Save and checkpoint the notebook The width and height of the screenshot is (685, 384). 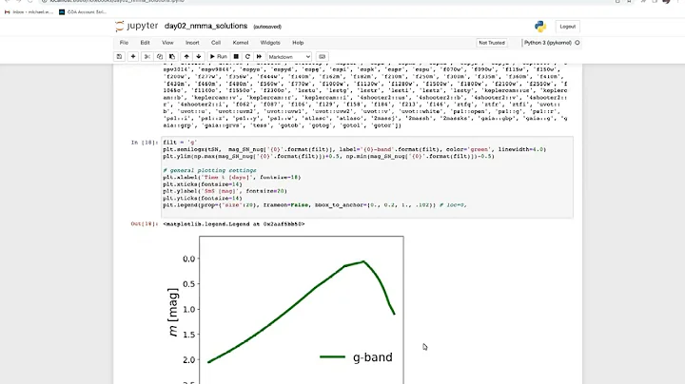[119, 57]
